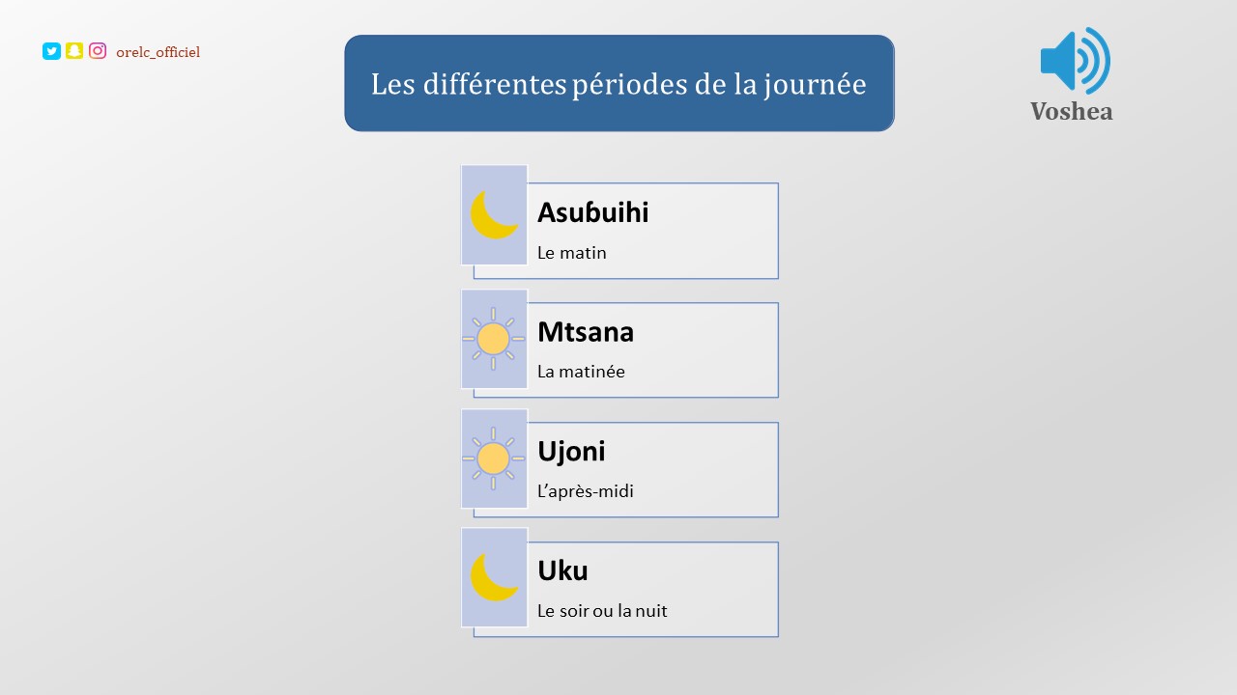1237x695 pixels.
Task: Select the Asubuihi heading
Action: pyautogui.click(x=592, y=212)
